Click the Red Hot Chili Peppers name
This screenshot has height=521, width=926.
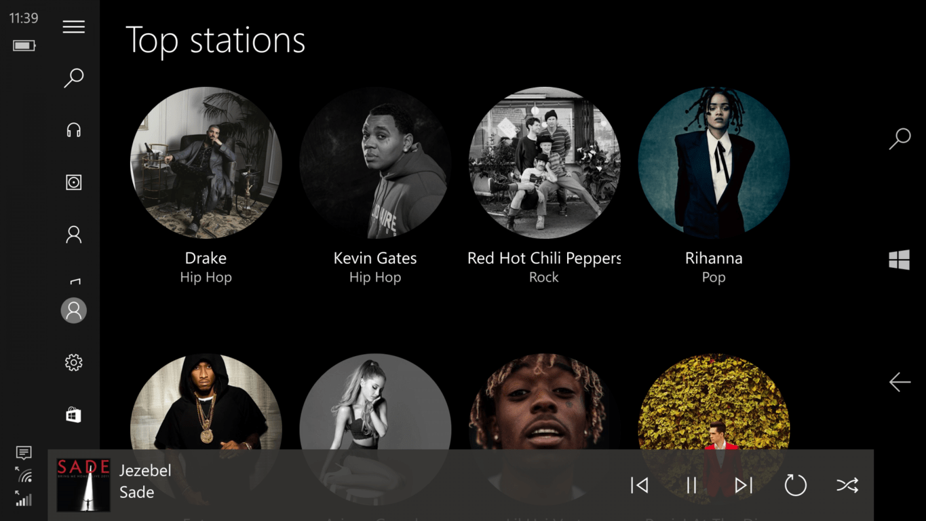(x=544, y=258)
